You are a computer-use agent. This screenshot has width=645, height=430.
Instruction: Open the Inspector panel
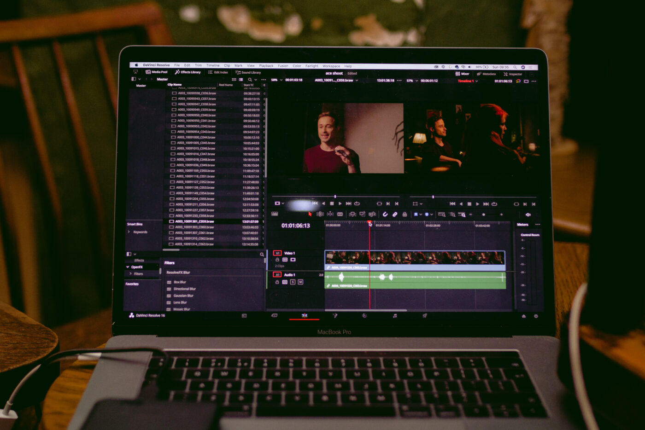513,74
